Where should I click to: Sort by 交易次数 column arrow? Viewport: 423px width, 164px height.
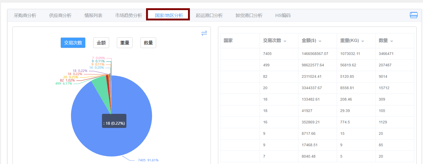[x=285, y=41]
